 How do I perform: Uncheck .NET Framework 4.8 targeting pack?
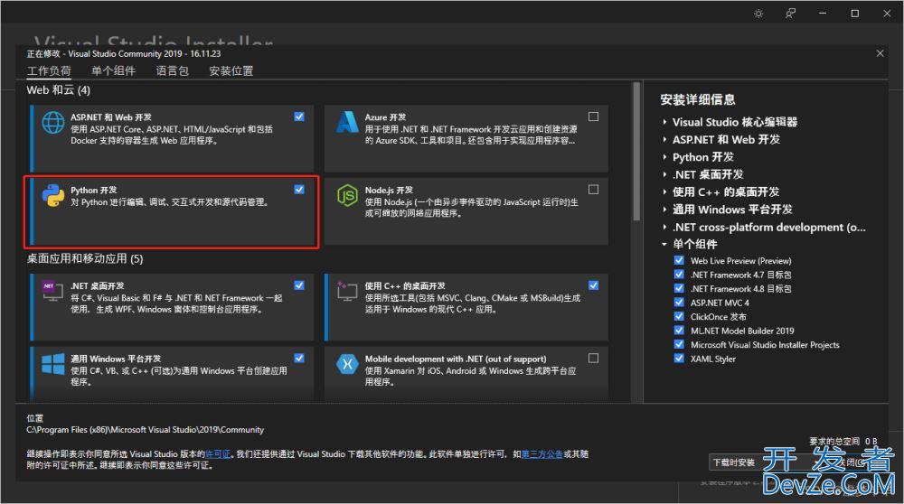click(679, 288)
